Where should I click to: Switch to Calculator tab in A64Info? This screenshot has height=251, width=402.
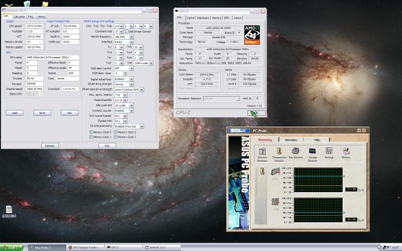coord(20,16)
